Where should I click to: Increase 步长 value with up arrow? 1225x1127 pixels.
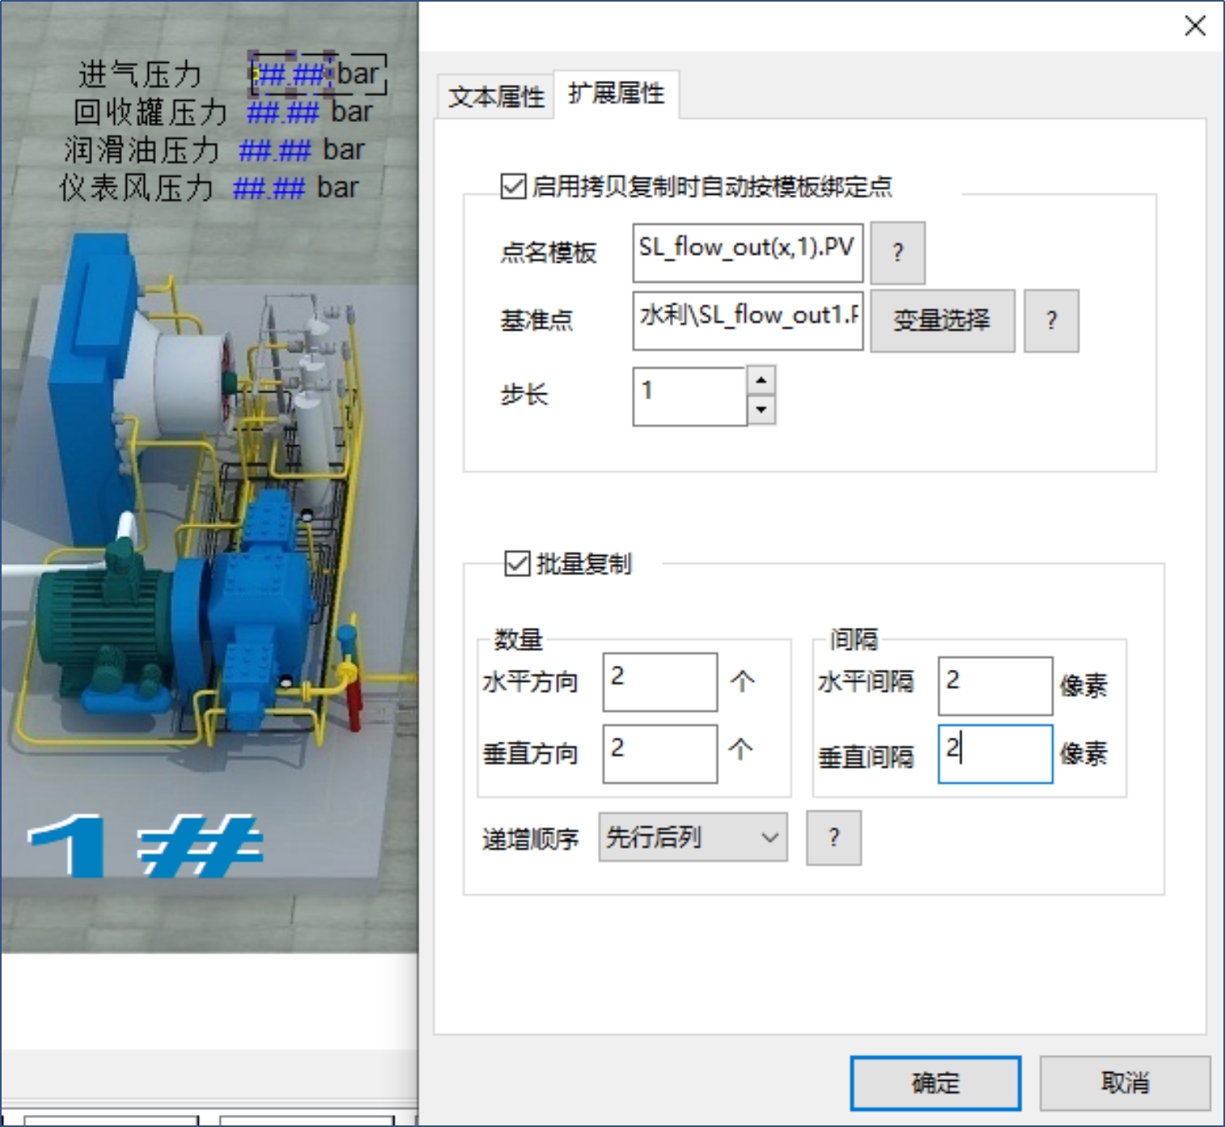point(760,380)
